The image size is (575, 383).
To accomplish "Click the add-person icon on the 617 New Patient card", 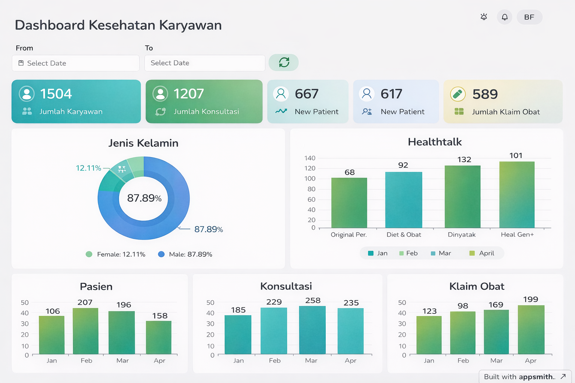I will point(368,111).
